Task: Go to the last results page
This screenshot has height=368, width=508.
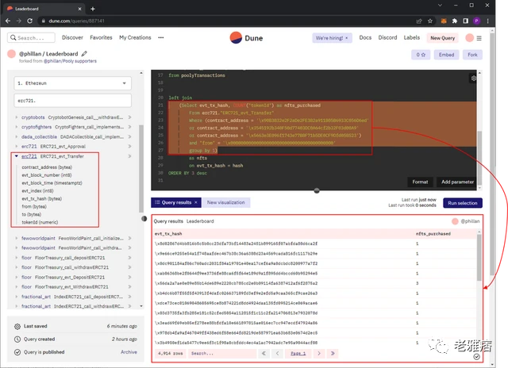Action: (333, 353)
